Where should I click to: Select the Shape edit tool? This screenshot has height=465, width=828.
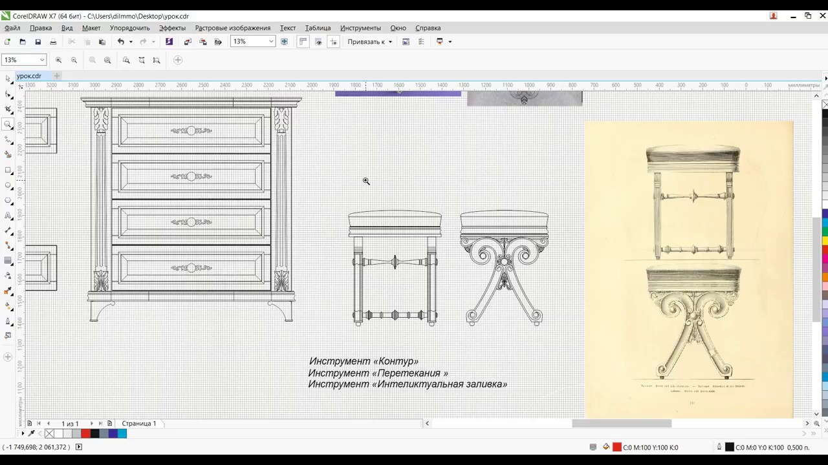coord(8,94)
